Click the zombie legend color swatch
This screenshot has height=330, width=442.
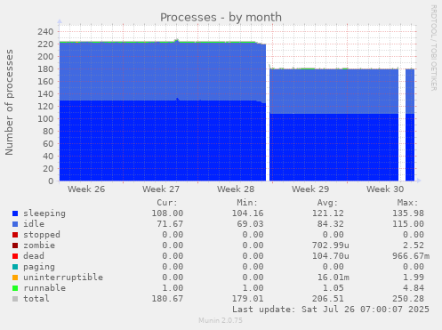click(x=15, y=245)
